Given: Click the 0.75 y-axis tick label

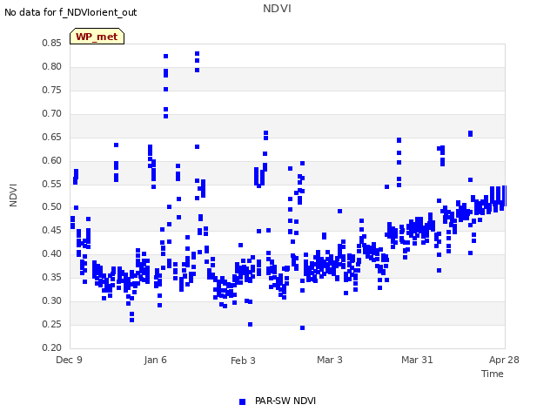Looking at the screenshot, I should 51,90.
